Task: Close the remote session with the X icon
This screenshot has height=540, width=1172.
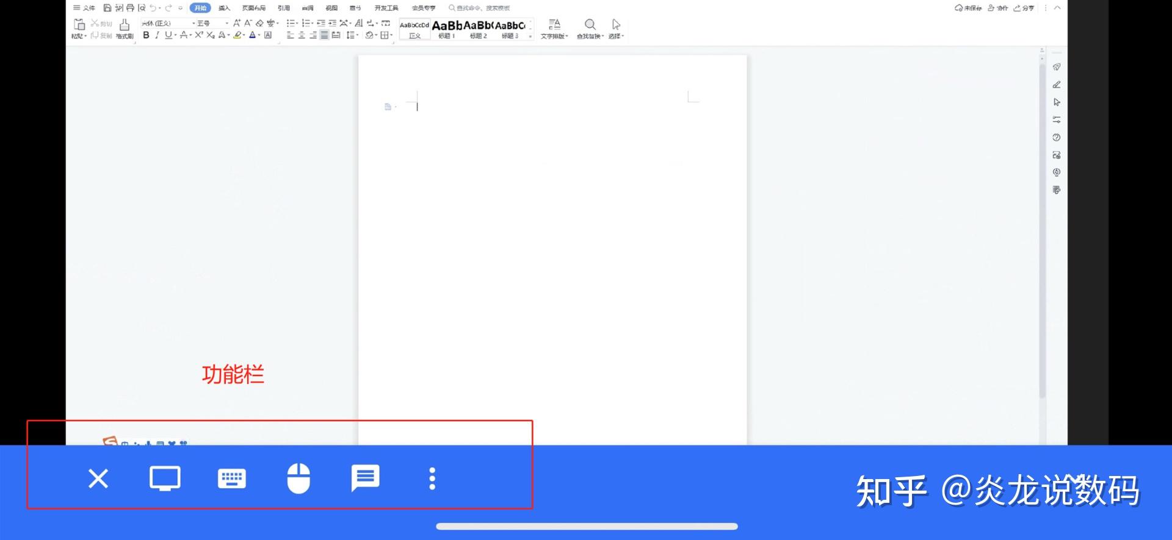Action: click(x=98, y=478)
